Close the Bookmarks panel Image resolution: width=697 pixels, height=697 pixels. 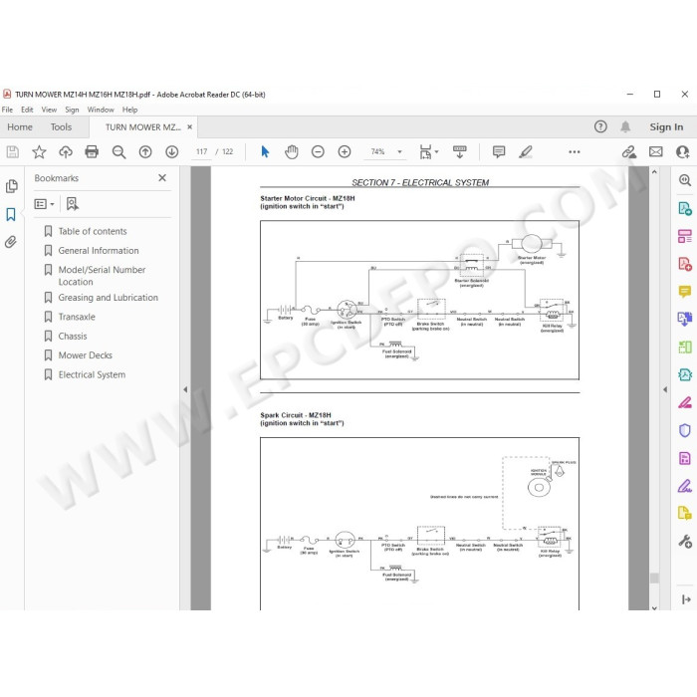click(x=162, y=178)
